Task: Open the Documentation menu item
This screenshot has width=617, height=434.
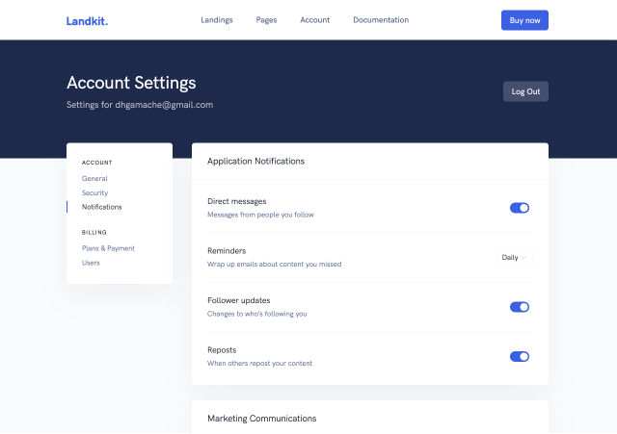Action: pos(381,20)
